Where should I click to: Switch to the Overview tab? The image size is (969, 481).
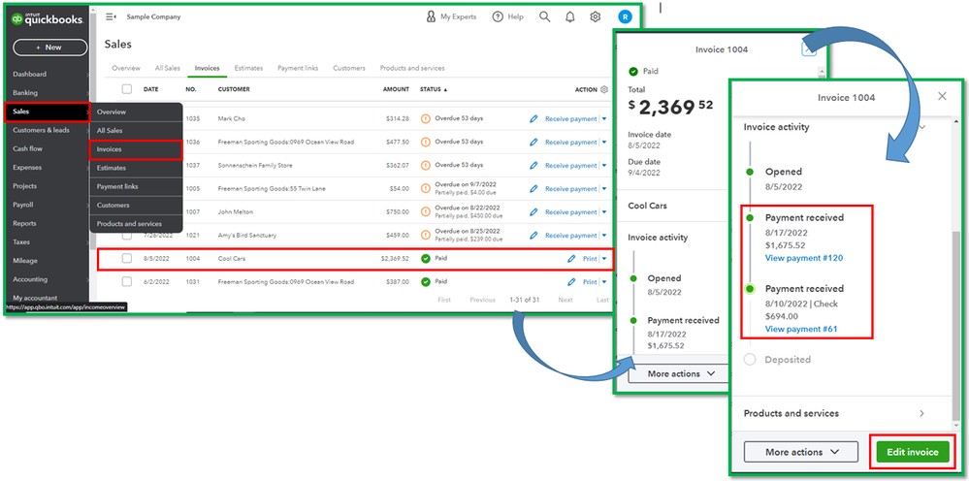(x=126, y=68)
